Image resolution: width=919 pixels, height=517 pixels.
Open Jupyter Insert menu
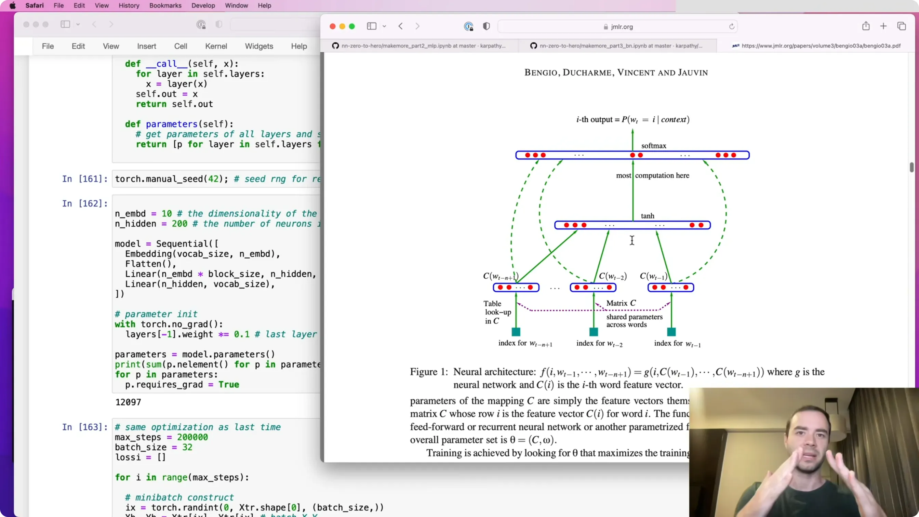coord(147,46)
